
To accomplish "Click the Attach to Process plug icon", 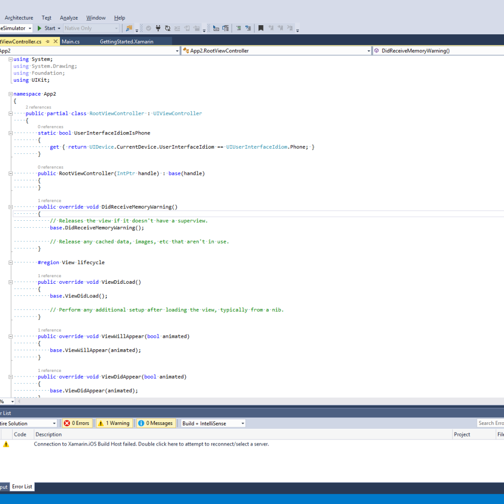I will pos(158,28).
